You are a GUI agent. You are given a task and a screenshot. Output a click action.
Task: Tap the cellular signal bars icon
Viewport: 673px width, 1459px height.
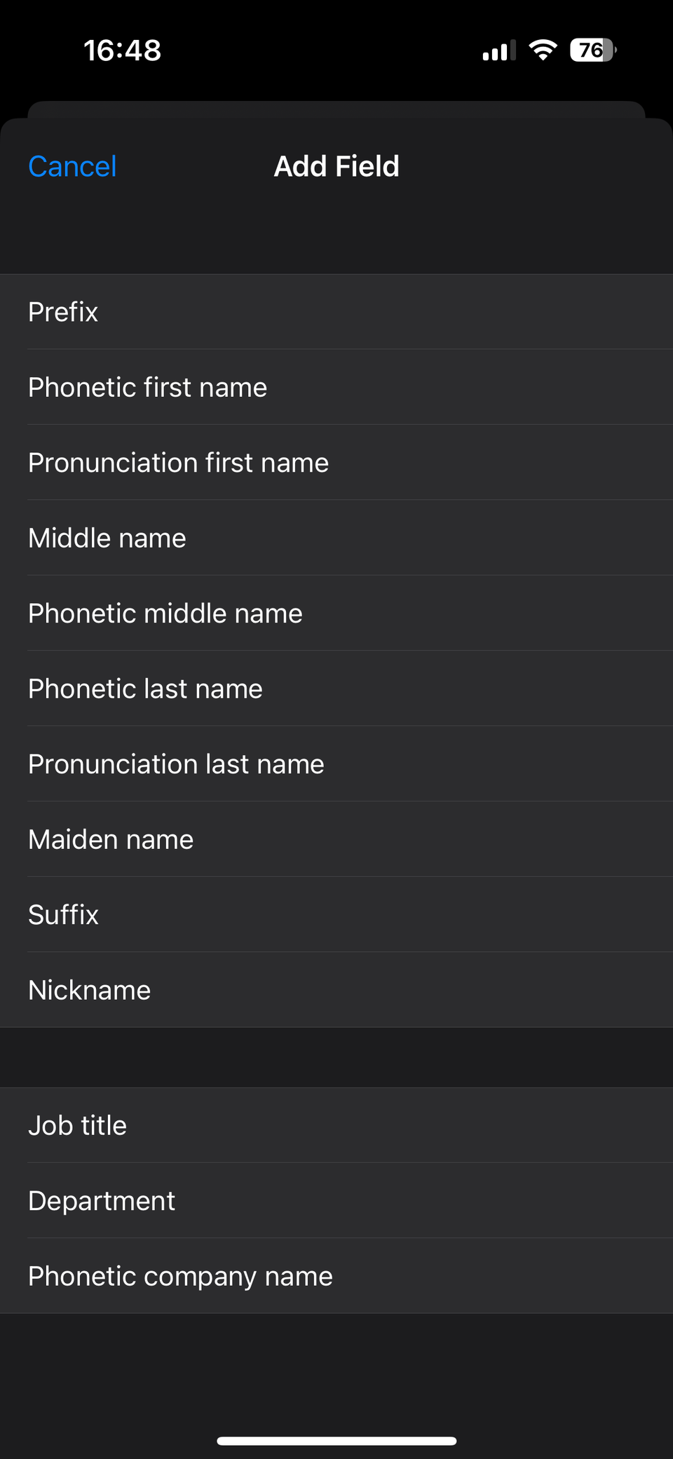pos(499,50)
